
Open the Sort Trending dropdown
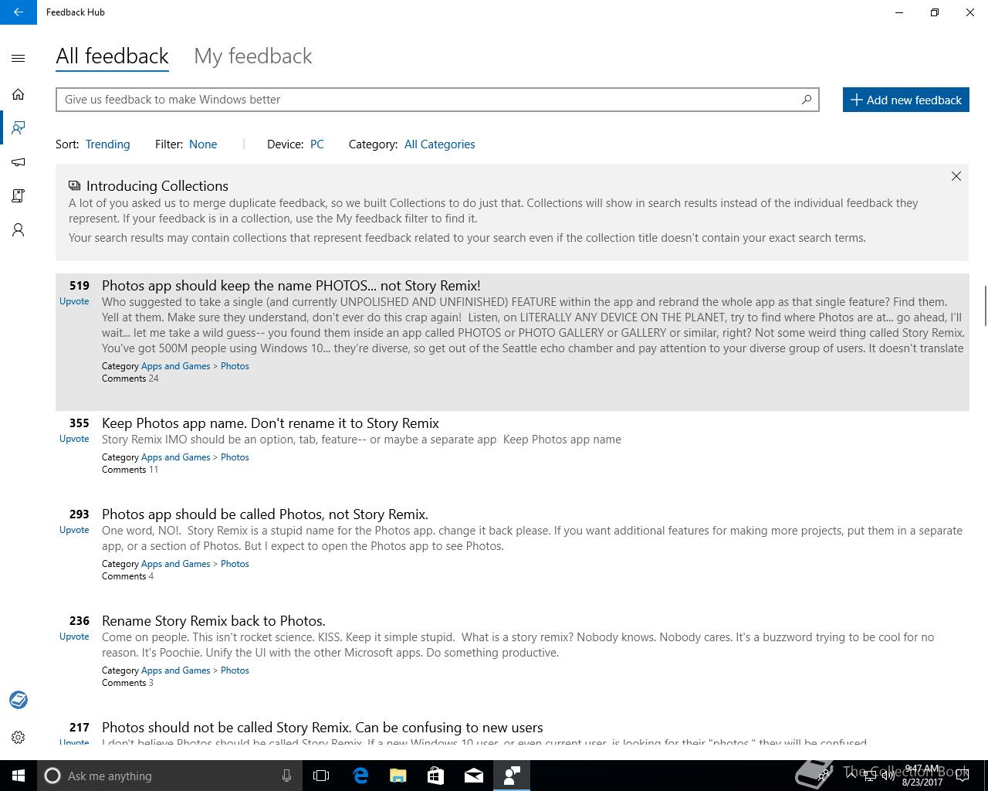click(x=107, y=144)
